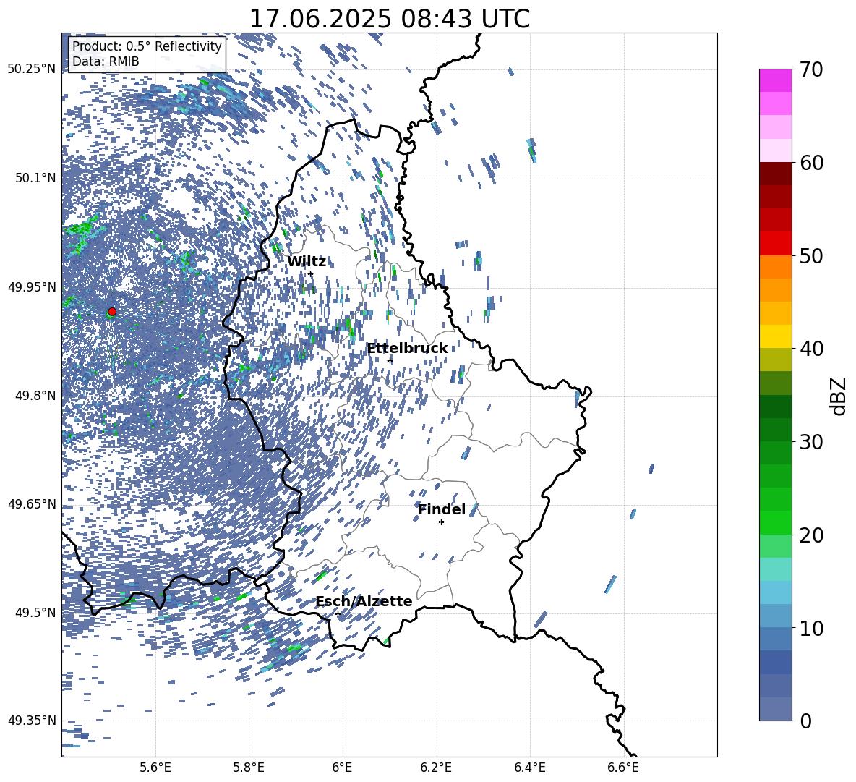Click the 50.1°N latitude label

[35, 178]
